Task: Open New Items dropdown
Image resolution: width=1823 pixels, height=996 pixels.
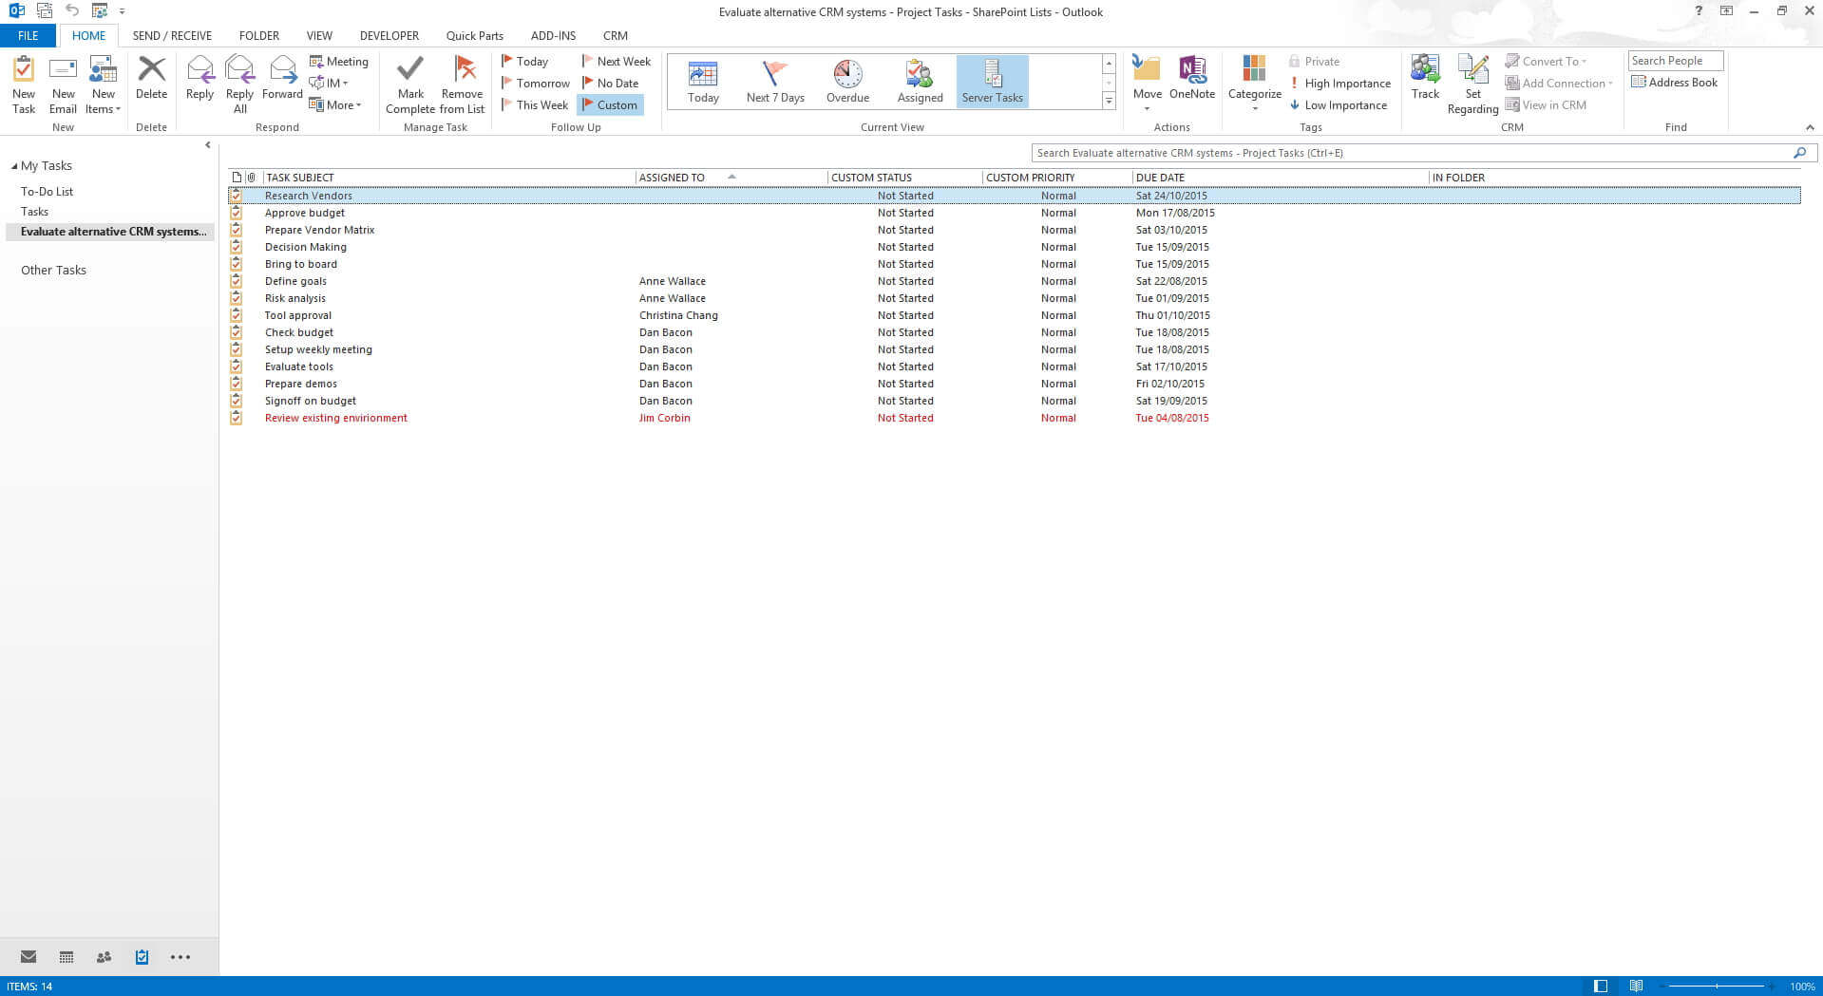Action: (x=103, y=85)
